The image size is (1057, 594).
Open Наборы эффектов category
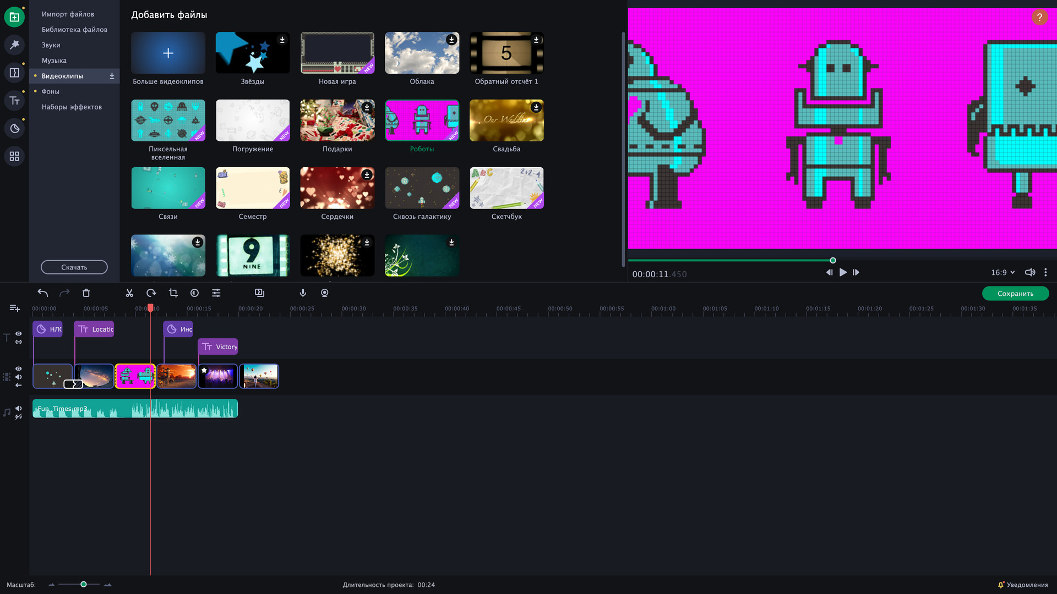[72, 107]
